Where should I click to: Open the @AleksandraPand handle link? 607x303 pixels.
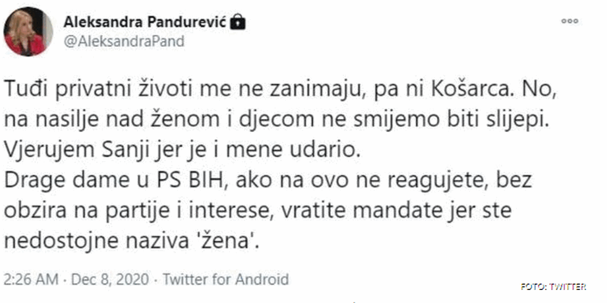(x=123, y=41)
